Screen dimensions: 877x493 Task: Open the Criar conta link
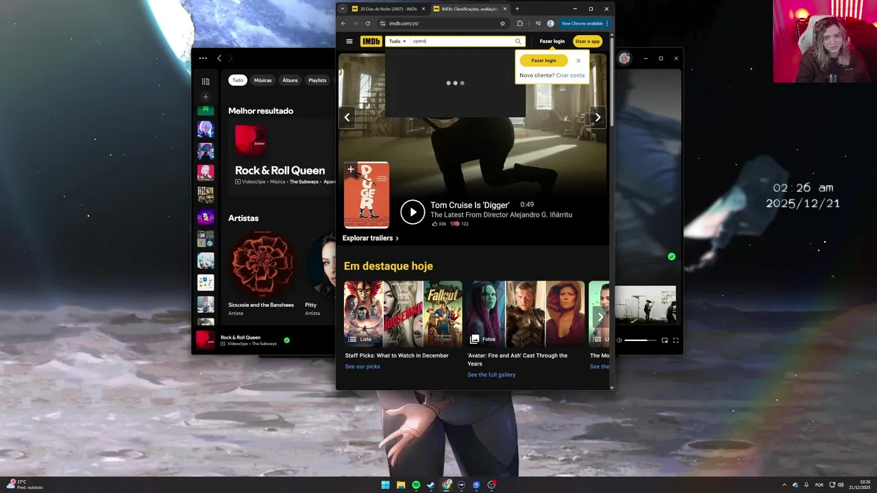click(x=571, y=75)
